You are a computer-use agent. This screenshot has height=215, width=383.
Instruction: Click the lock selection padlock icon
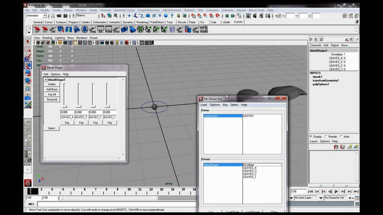(x=178, y=16)
